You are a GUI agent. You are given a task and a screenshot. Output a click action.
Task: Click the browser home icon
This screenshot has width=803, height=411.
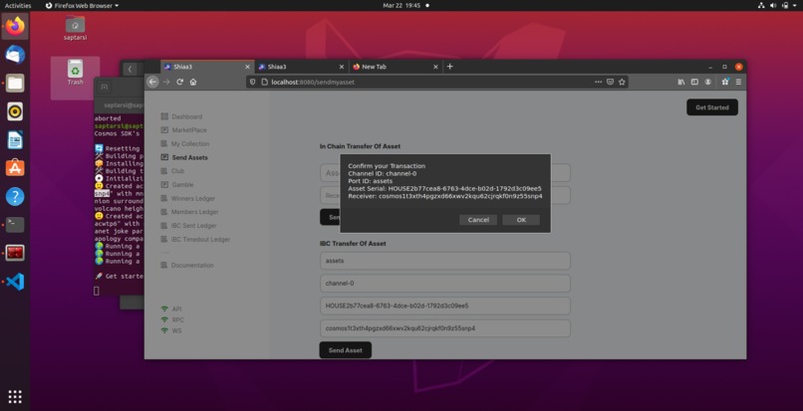coord(193,82)
